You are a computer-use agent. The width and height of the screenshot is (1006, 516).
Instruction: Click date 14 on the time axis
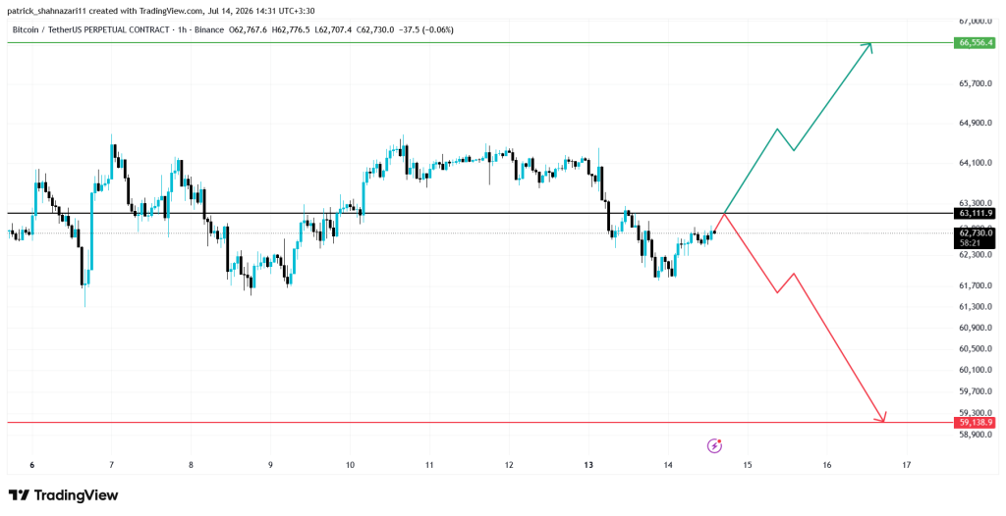pyautogui.click(x=668, y=465)
